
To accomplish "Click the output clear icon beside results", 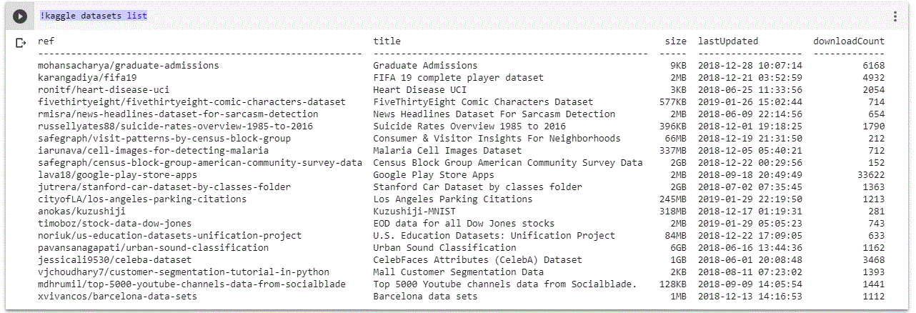I will [21, 43].
